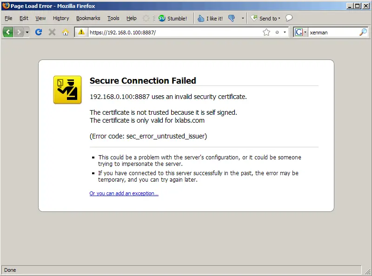This screenshot has height=276, width=372.
Task: Expand the search engine selector dropdown
Action: pyautogui.click(x=300, y=32)
